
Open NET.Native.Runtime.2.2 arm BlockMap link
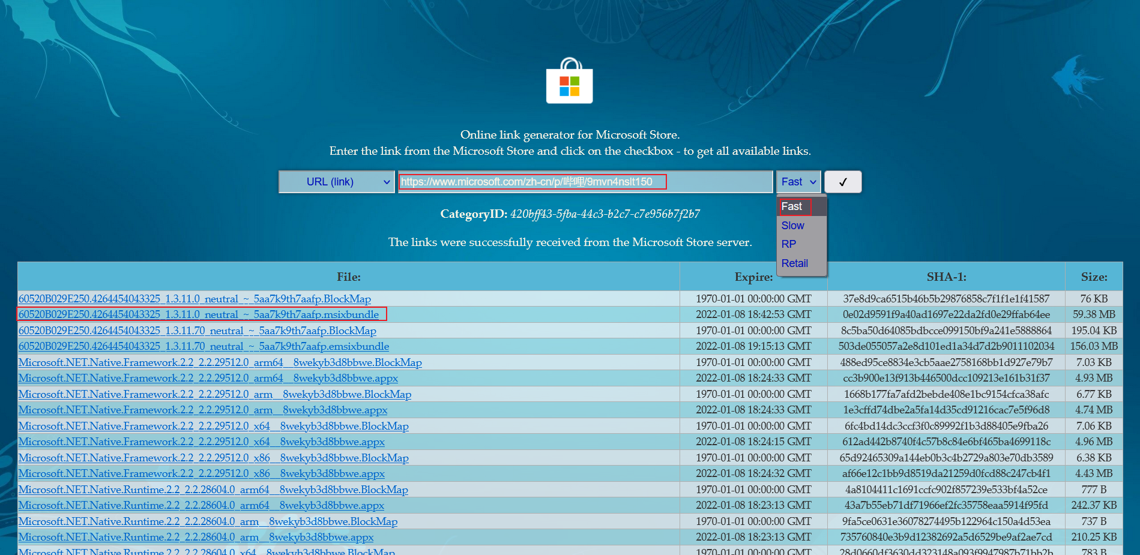point(208,521)
